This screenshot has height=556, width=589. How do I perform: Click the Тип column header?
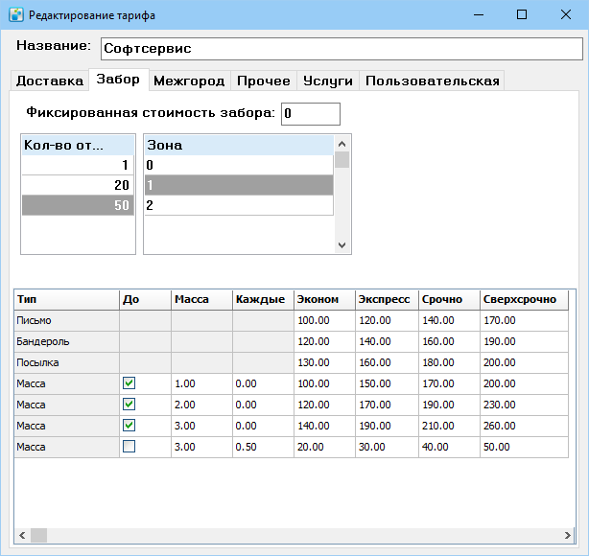pos(67,300)
